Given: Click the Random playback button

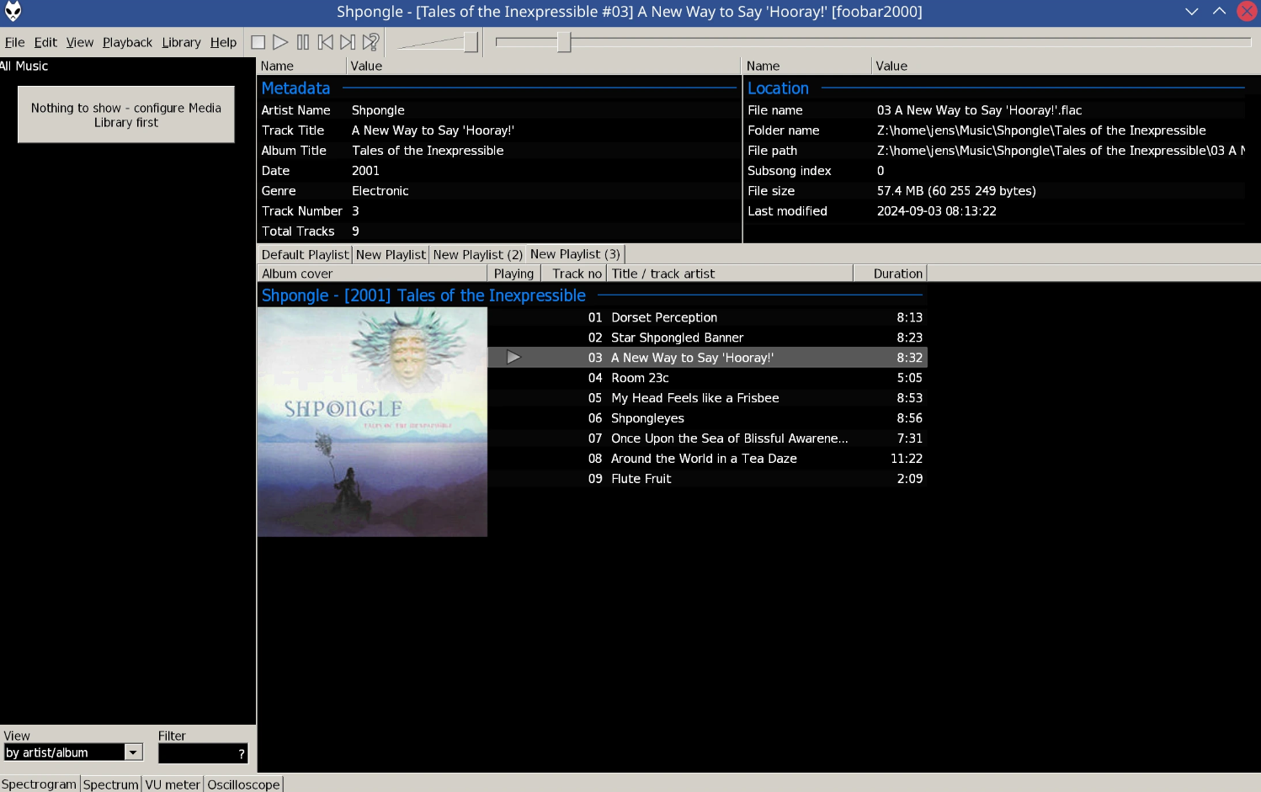Looking at the screenshot, I should (x=370, y=42).
